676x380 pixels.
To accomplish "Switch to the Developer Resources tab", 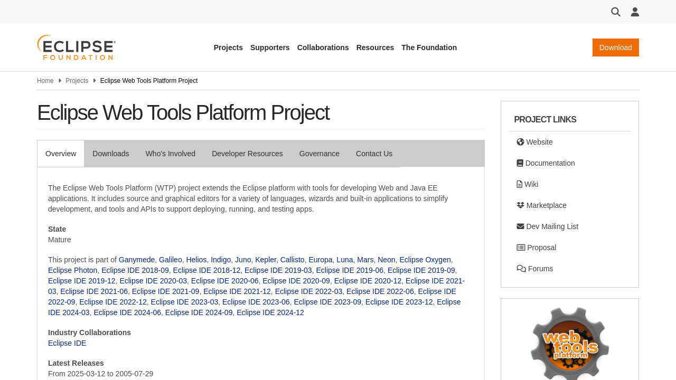I will tap(247, 154).
